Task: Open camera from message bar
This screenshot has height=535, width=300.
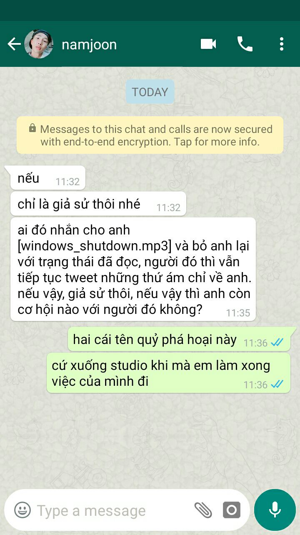Action: 232,510
